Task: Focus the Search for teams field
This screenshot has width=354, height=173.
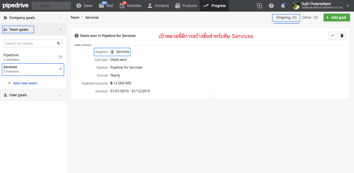Action: click(x=33, y=43)
